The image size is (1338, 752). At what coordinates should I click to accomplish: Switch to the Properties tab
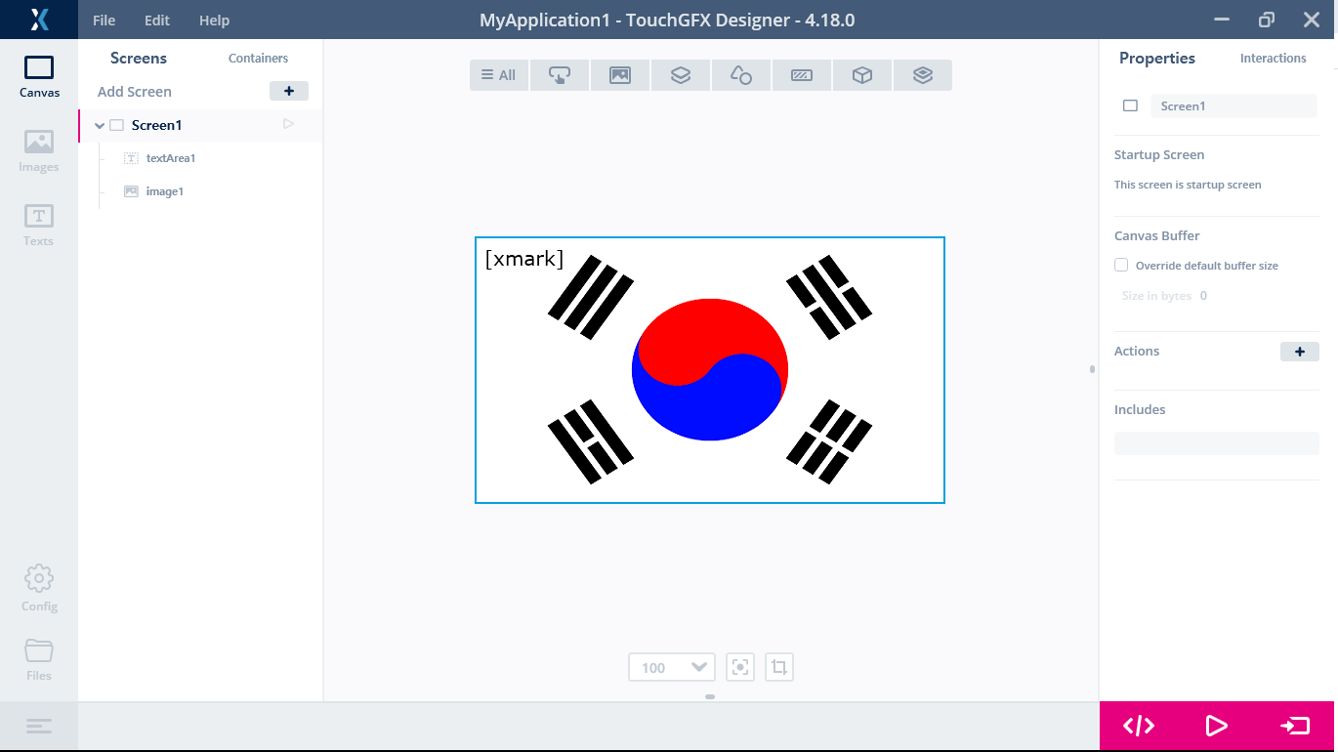pyautogui.click(x=1157, y=58)
